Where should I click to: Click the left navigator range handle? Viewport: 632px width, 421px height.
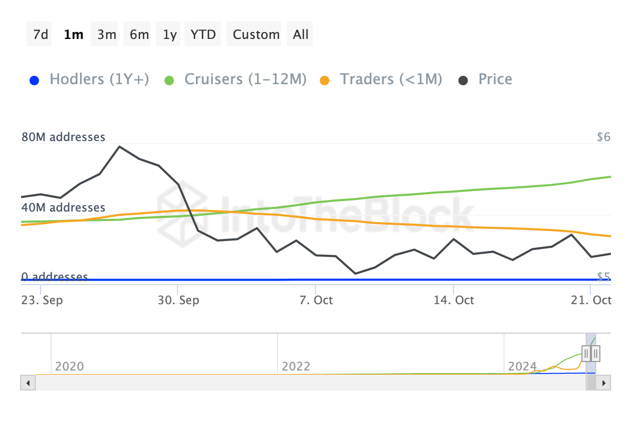pos(586,353)
